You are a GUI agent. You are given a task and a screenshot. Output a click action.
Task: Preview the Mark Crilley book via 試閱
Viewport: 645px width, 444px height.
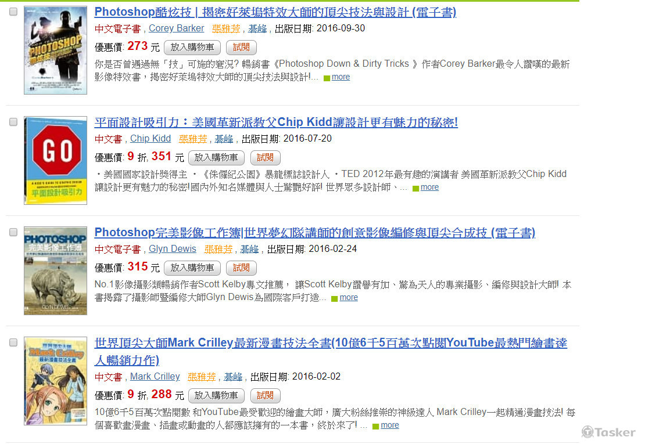click(x=265, y=395)
